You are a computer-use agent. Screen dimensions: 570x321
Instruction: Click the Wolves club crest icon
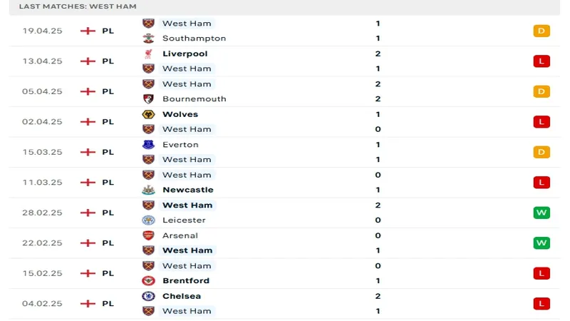point(148,114)
